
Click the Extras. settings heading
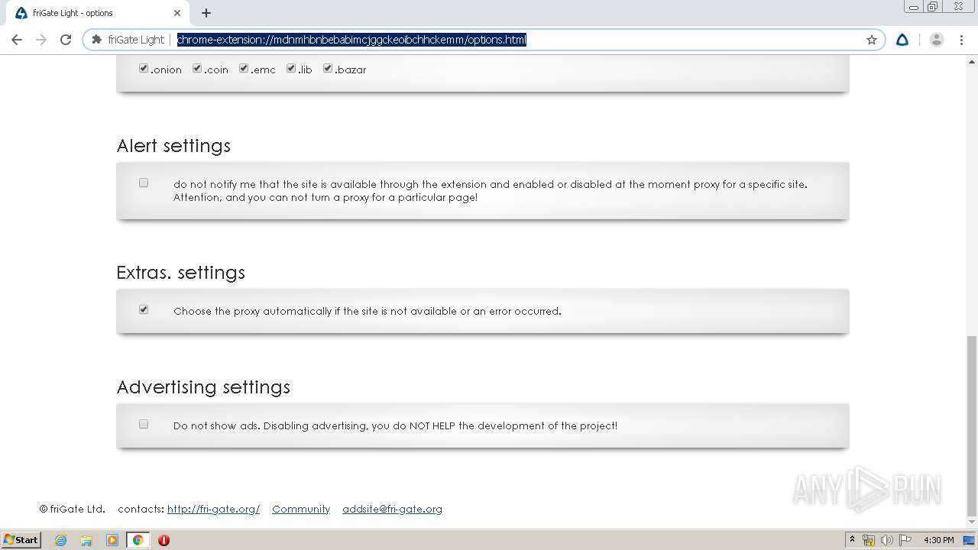pyautogui.click(x=181, y=273)
